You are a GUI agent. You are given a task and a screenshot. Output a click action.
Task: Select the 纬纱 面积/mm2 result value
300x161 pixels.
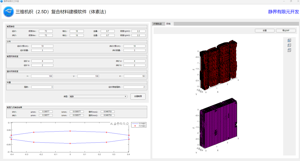tap(108, 115)
